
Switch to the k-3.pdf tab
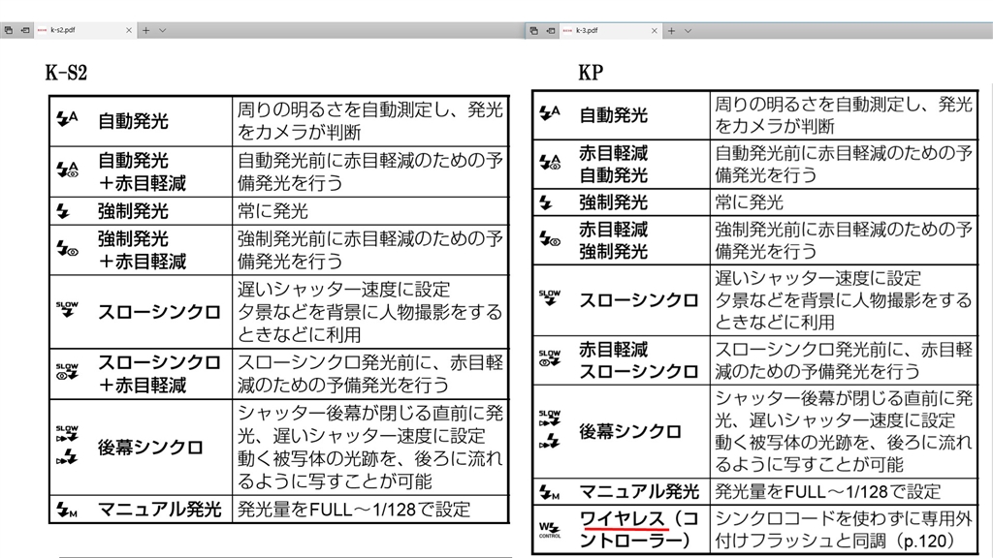[x=611, y=30]
